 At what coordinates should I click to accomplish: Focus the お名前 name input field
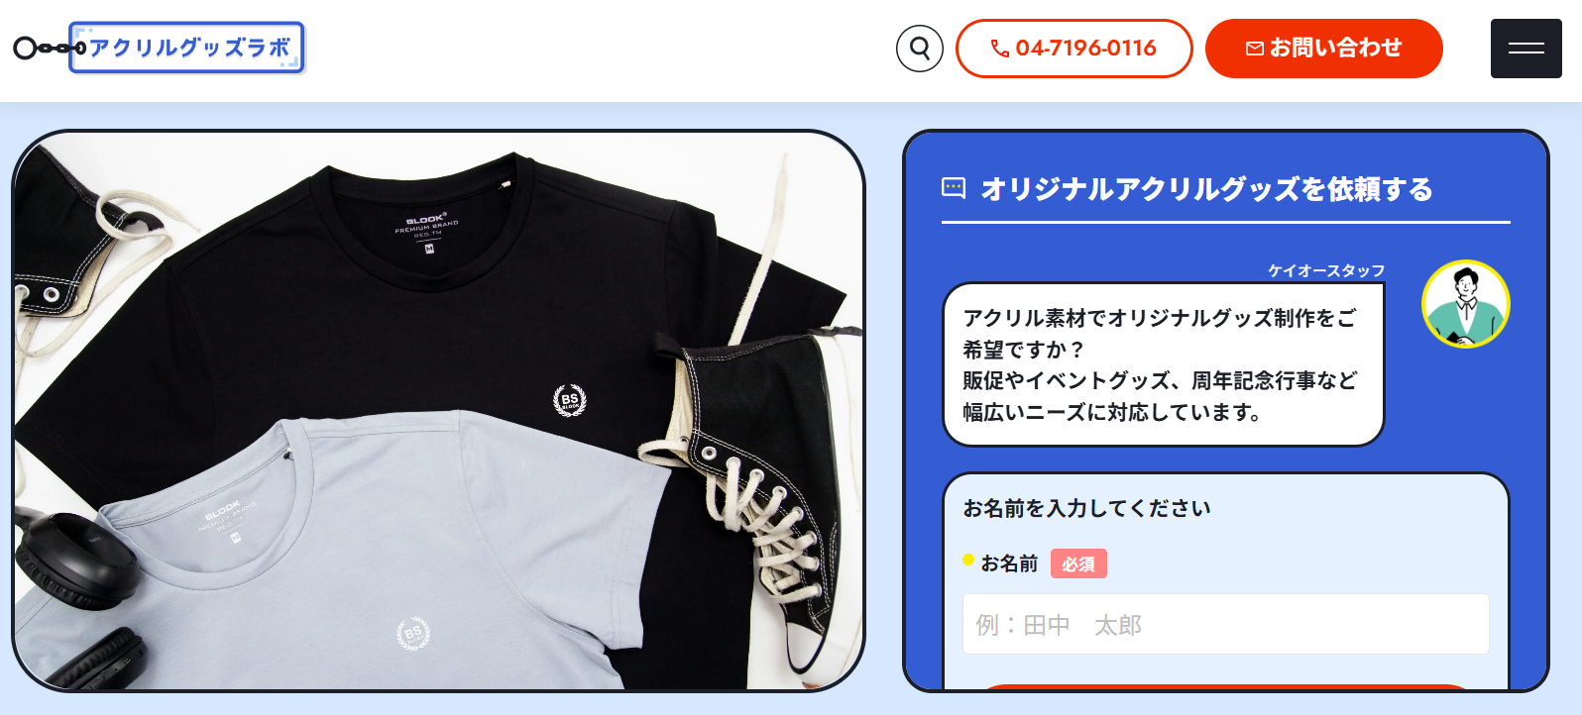click(x=1225, y=624)
